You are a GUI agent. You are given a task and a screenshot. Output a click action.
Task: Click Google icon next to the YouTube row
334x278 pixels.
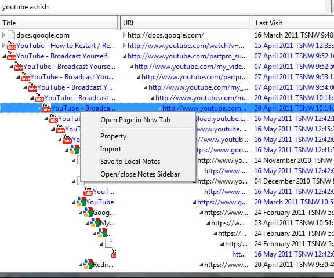[81, 202]
